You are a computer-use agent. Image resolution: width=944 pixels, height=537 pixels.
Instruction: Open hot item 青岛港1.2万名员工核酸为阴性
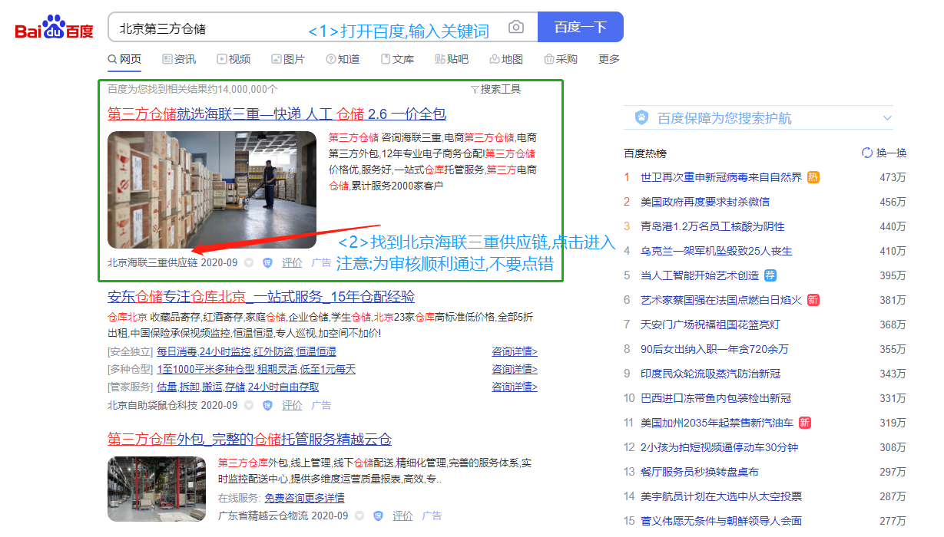click(x=713, y=226)
